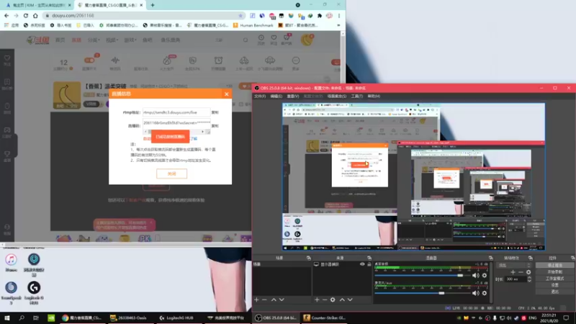This screenshot has height=324, width=576.
Task: Open the Douyu video dropdown in header
Action: 111,40
